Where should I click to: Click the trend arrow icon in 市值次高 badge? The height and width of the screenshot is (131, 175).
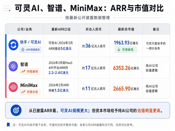coord(23,92)
